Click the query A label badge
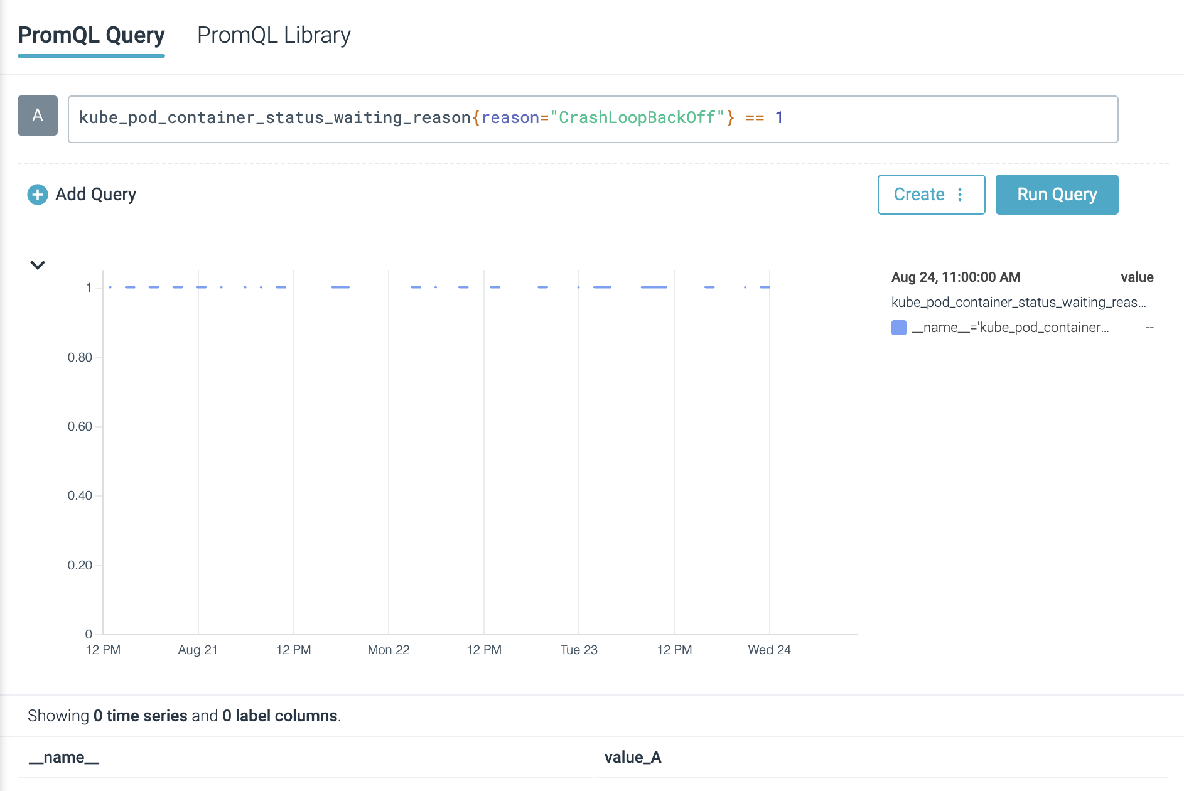 (38, 116)
